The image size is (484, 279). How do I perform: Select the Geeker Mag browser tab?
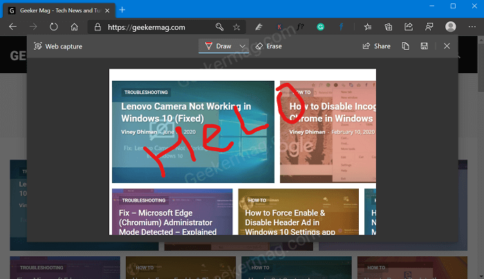point(59,10)
